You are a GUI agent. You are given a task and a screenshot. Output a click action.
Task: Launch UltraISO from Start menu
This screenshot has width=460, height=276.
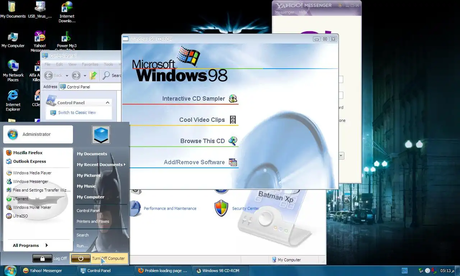(x=20, y=216)
